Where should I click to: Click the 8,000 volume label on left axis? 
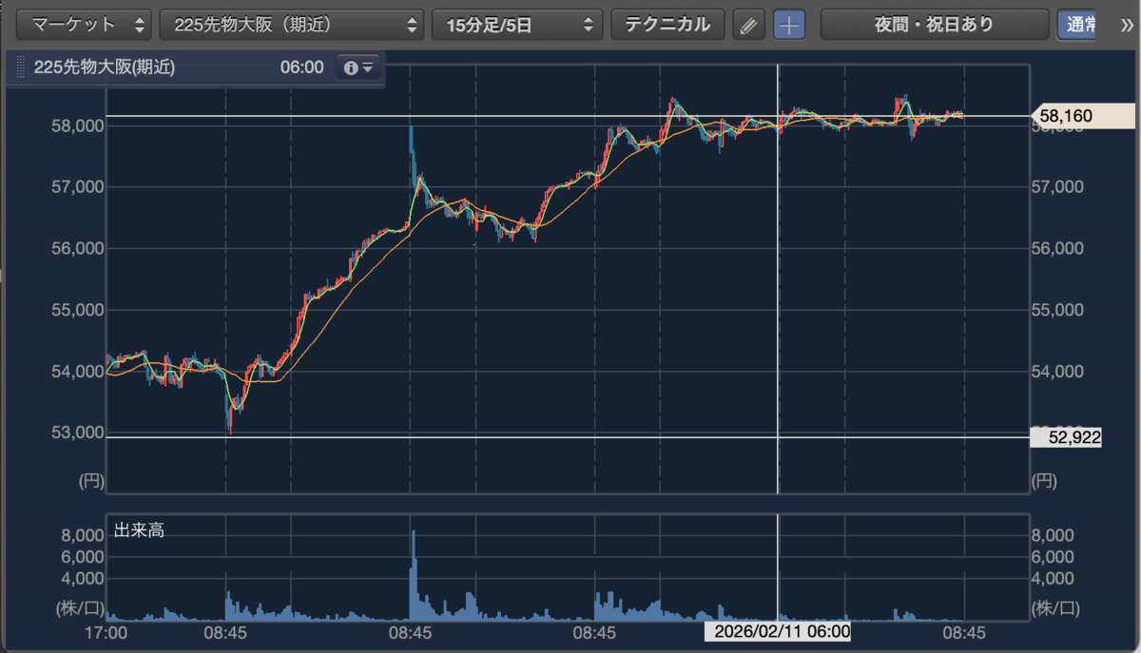pos(82,535)
